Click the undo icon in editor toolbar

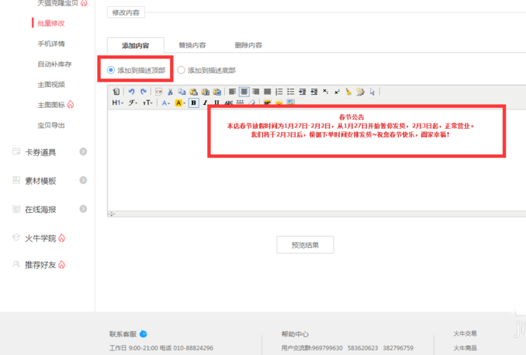pyautogui.click(x=131, y=92)
